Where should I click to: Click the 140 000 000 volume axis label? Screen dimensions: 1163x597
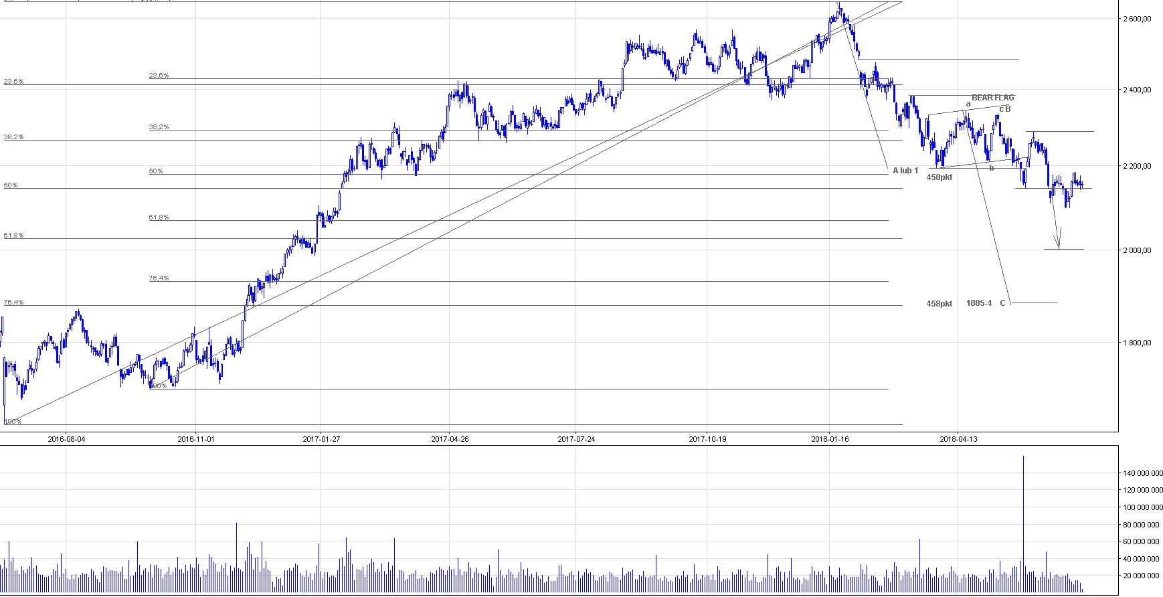1142,473
